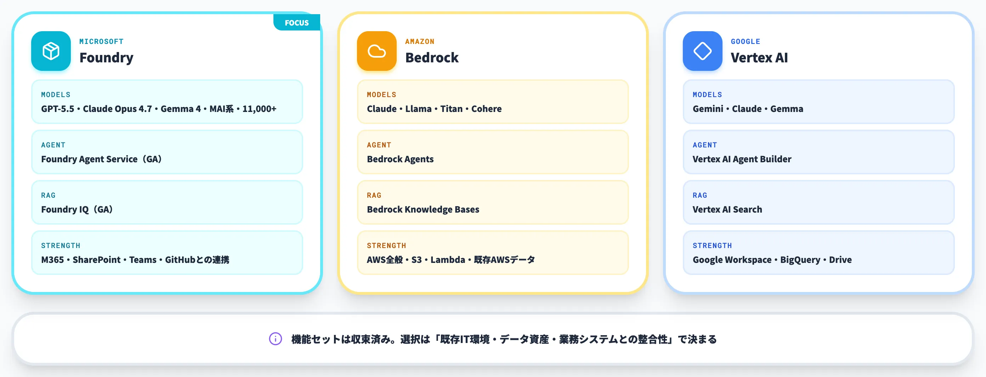Click the GOOGLE vendor label
The height and width of the screenshot is (377, 986).
coord(745,41)
